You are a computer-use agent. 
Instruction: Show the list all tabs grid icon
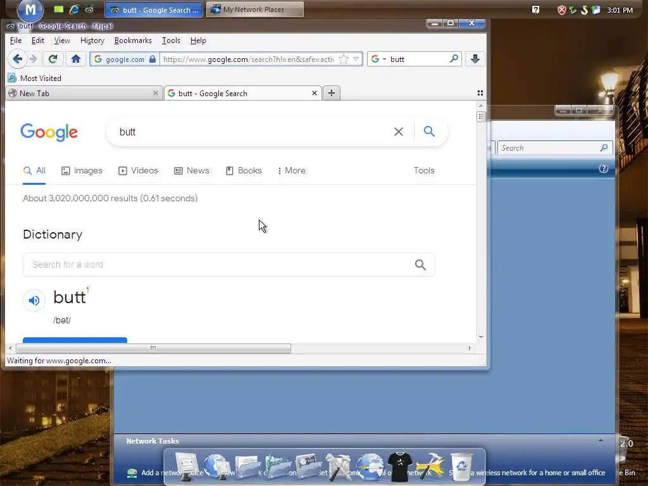pos(480,93)
